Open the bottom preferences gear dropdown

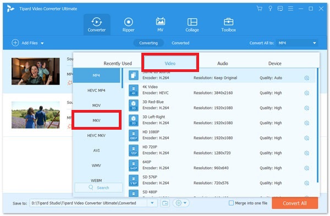tap(181, 203)
